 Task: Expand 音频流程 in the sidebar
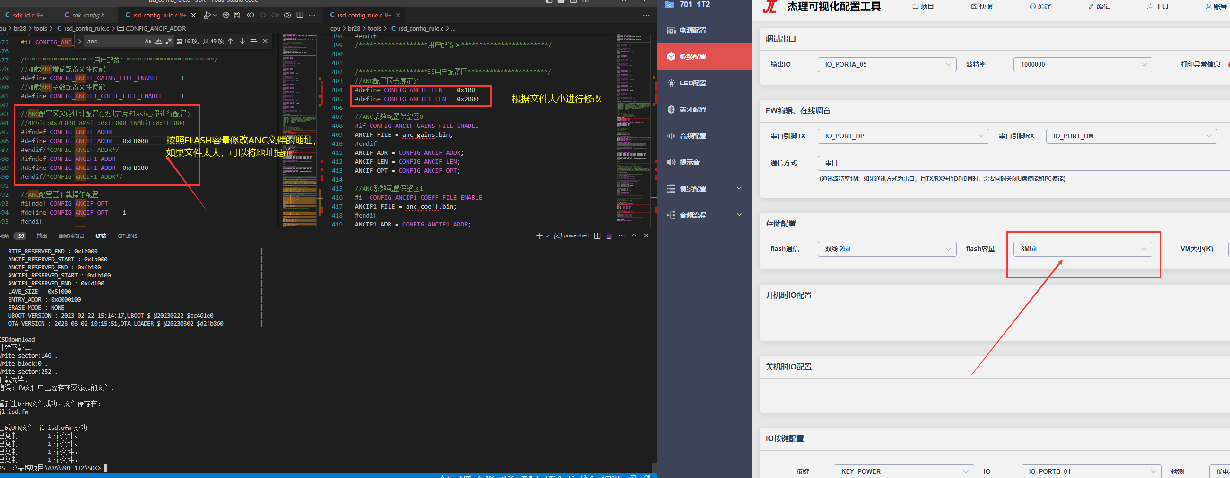704,215
